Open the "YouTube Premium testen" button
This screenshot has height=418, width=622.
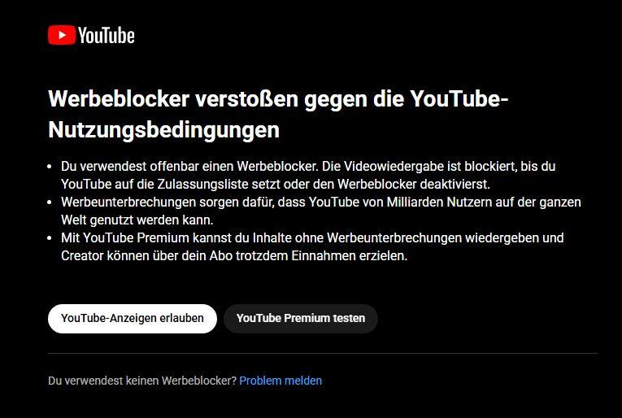pyautogui.click(x=301, y=318)
